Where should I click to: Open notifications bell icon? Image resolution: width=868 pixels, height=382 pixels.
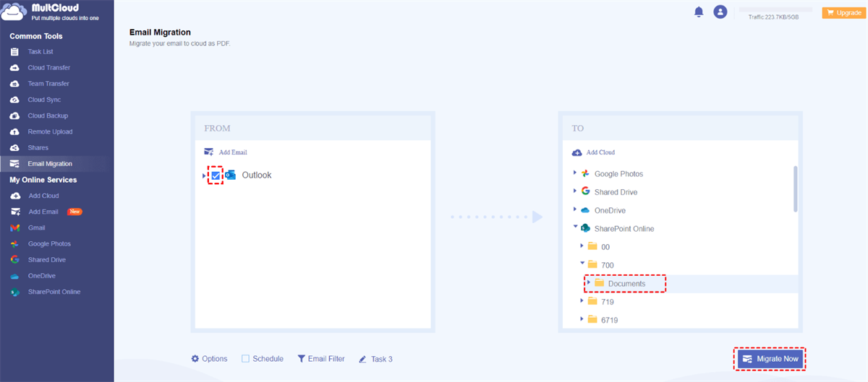(699, 12)
